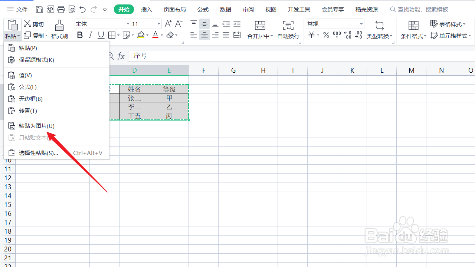This screenshot has width=475, height=267.
Task: Click the Print Preview icon
Action: [72, 9]
